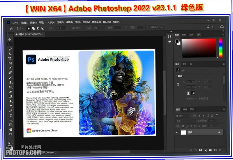Image resolution: width=233 pixels, height=160 pixels.
Task: Select the Blur tool
Action: [10, 101]
